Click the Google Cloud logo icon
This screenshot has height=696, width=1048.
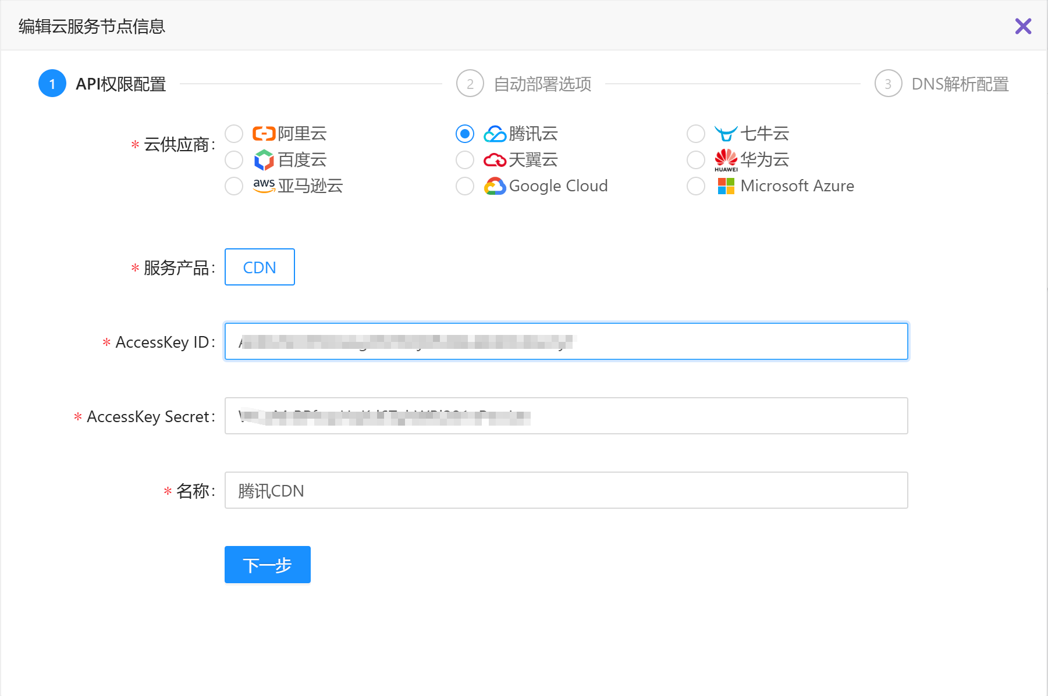click(495, 186)
